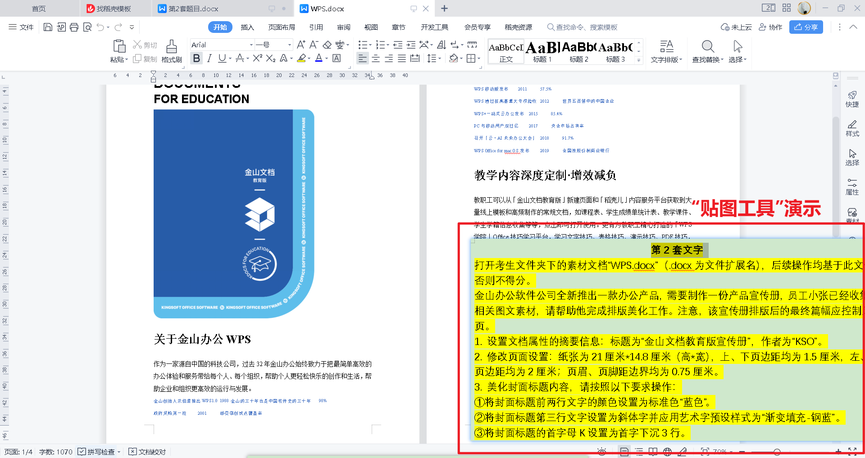The height and width of the screenshot is (458, 865).
Task: Expand the Paste (粘贴) dropdown arrow
Action: coord(127,59)
